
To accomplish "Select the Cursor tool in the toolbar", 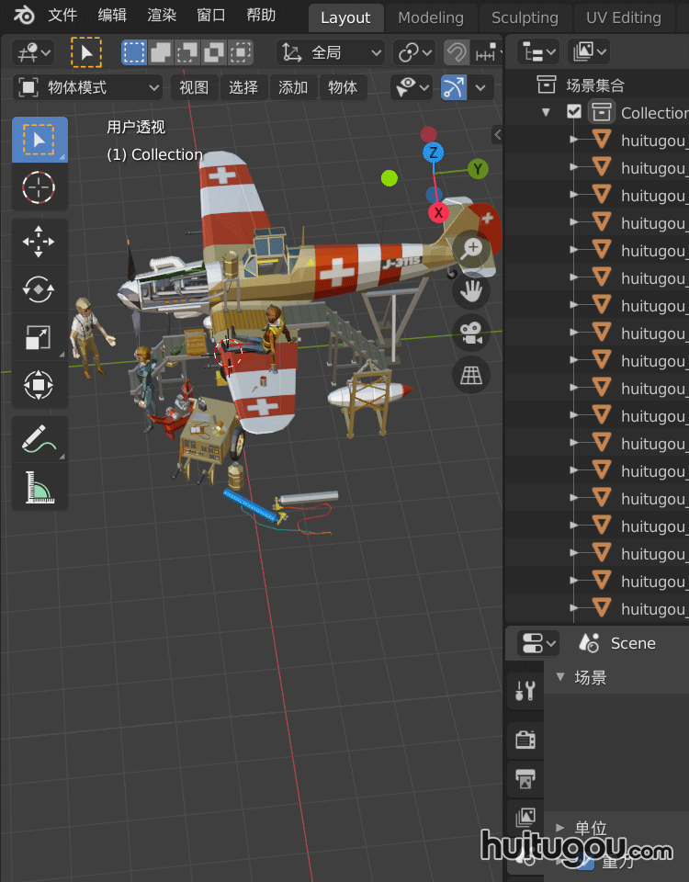I will point(39,187).
